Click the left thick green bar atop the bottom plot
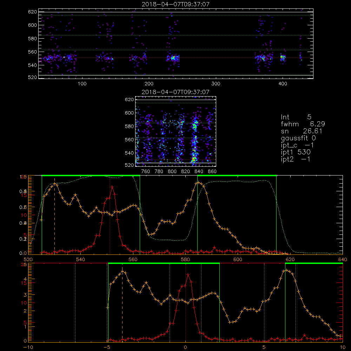This screenshot has width=351, height=351. point(164,264)
